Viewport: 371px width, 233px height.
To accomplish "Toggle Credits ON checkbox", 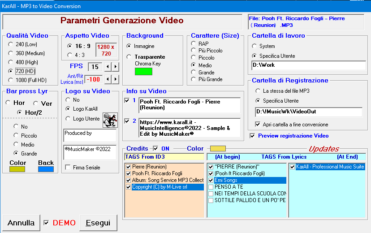I will 155,149.
